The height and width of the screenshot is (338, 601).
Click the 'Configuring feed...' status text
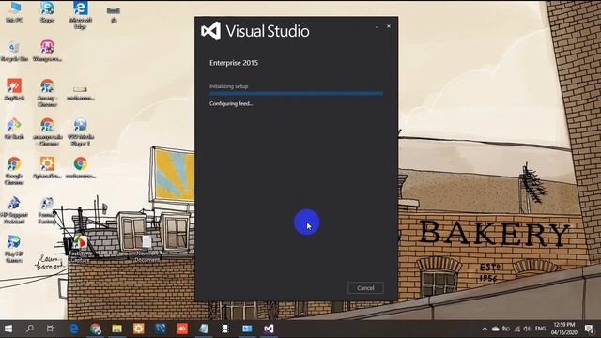pyautogui.click(x=231, y=103)
